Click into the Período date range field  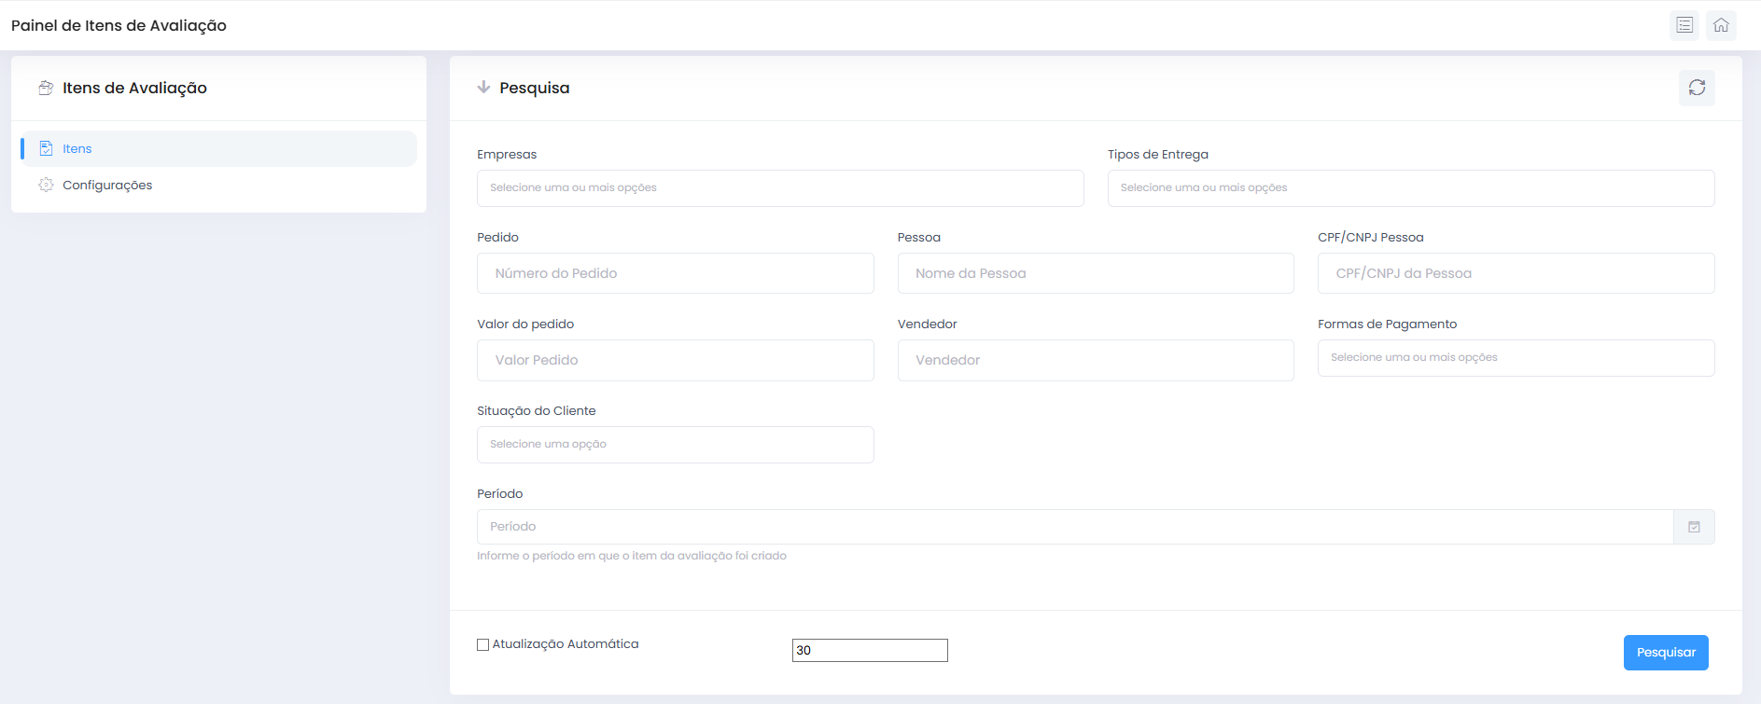click(x=1073, y=527)
